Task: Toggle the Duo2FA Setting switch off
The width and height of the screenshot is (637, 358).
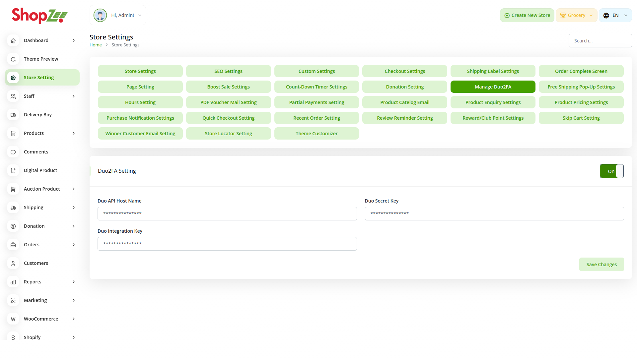Action: [x=611, y=171]
